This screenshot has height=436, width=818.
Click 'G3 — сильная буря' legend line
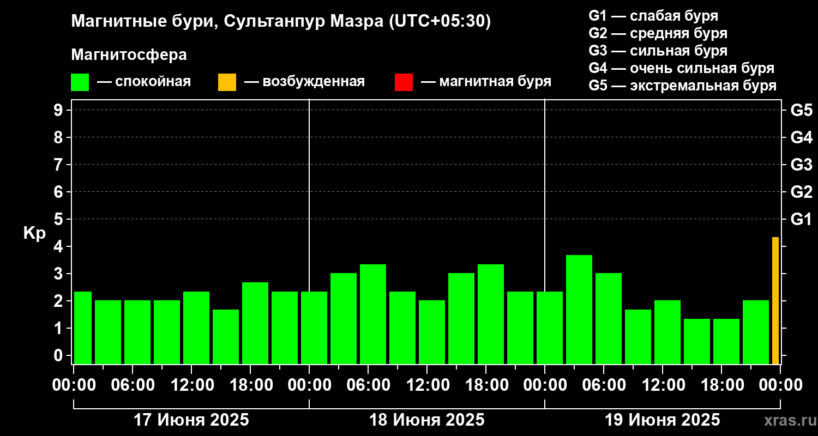coord(658,51)
